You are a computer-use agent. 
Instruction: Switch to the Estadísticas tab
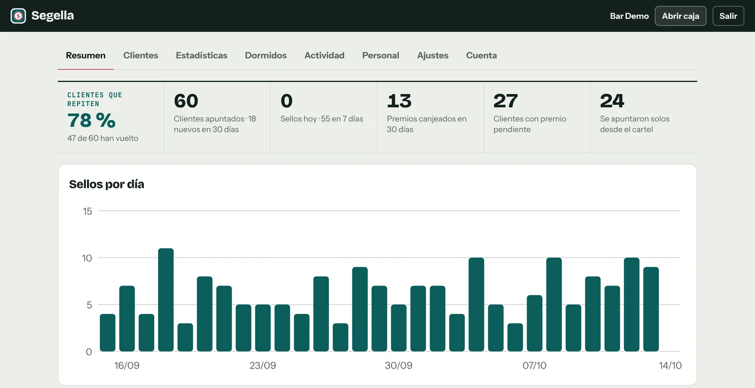[x=201, y=55]
